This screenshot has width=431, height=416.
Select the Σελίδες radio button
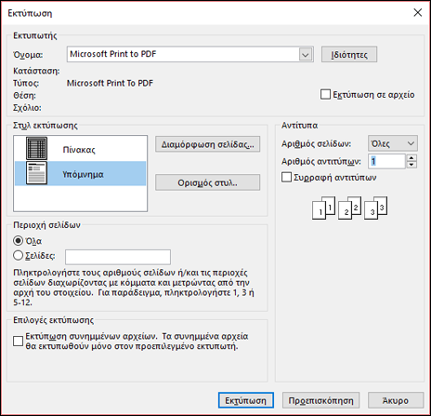(x=19, y=256)
